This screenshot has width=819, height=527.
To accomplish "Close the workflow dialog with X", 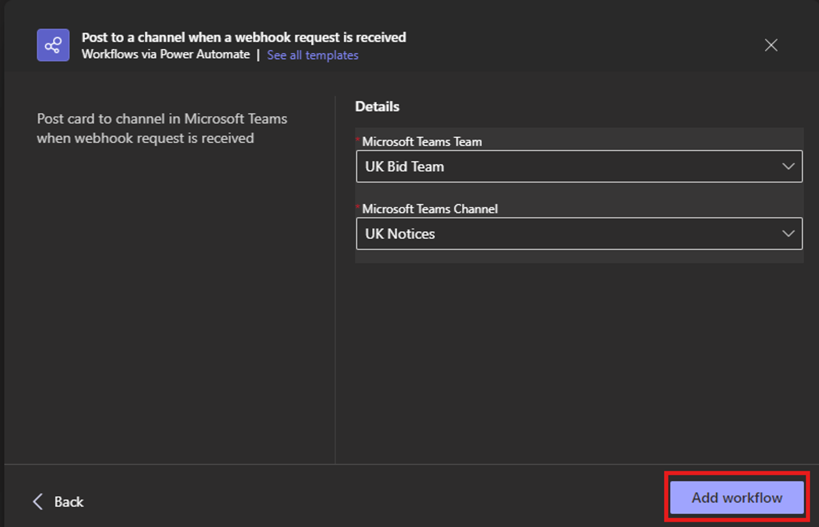I will tap(771, 45).
